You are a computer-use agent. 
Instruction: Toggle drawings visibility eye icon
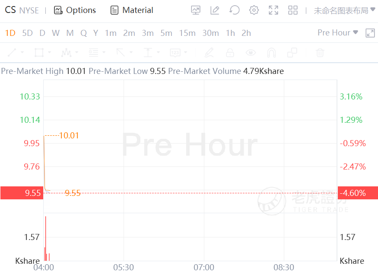click(x=251, y=53)
